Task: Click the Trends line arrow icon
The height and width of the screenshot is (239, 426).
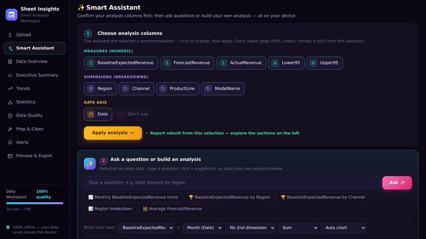Action: click(10, 89)
